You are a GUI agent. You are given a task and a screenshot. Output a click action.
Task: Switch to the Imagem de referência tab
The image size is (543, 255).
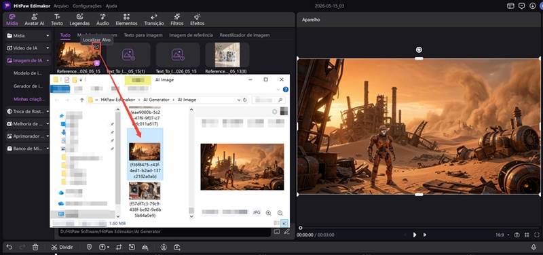click(x=191, y=35)
